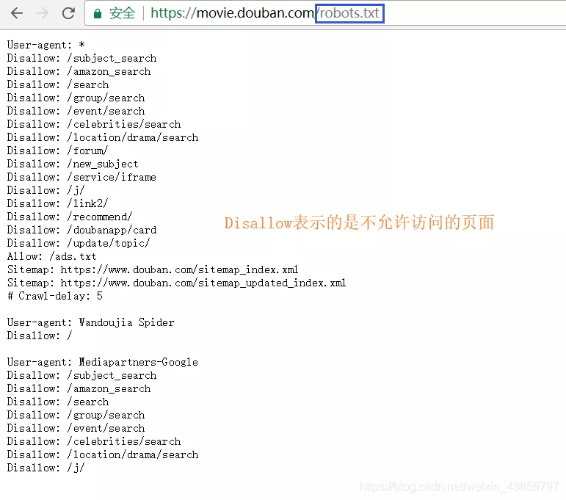This screenshot has height=500, width=566.
Task: Select the 'Disallow: /' line under Wandoujia Spider
Action: tap(40, 336)
